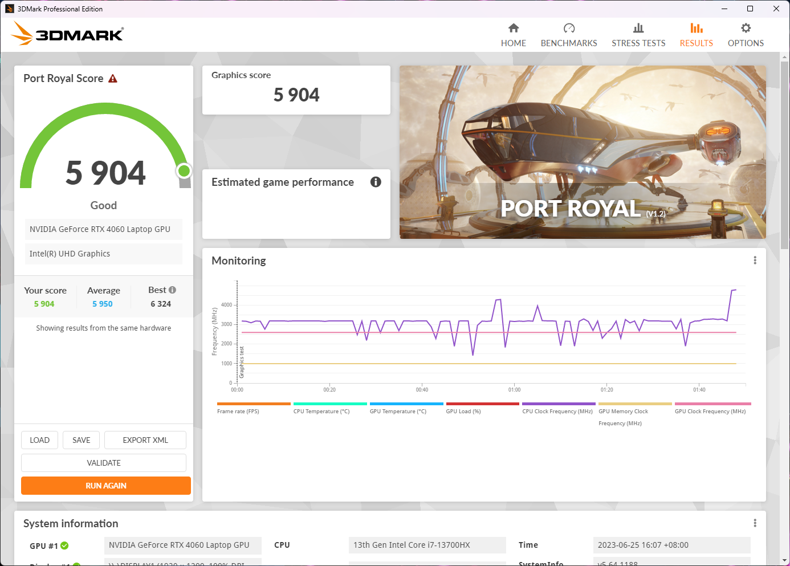Image resolution: width=790 pixels, height=566 pixels.
Task: Toggle CPU Clock Frequency legend series
Action: pos(557,411)
